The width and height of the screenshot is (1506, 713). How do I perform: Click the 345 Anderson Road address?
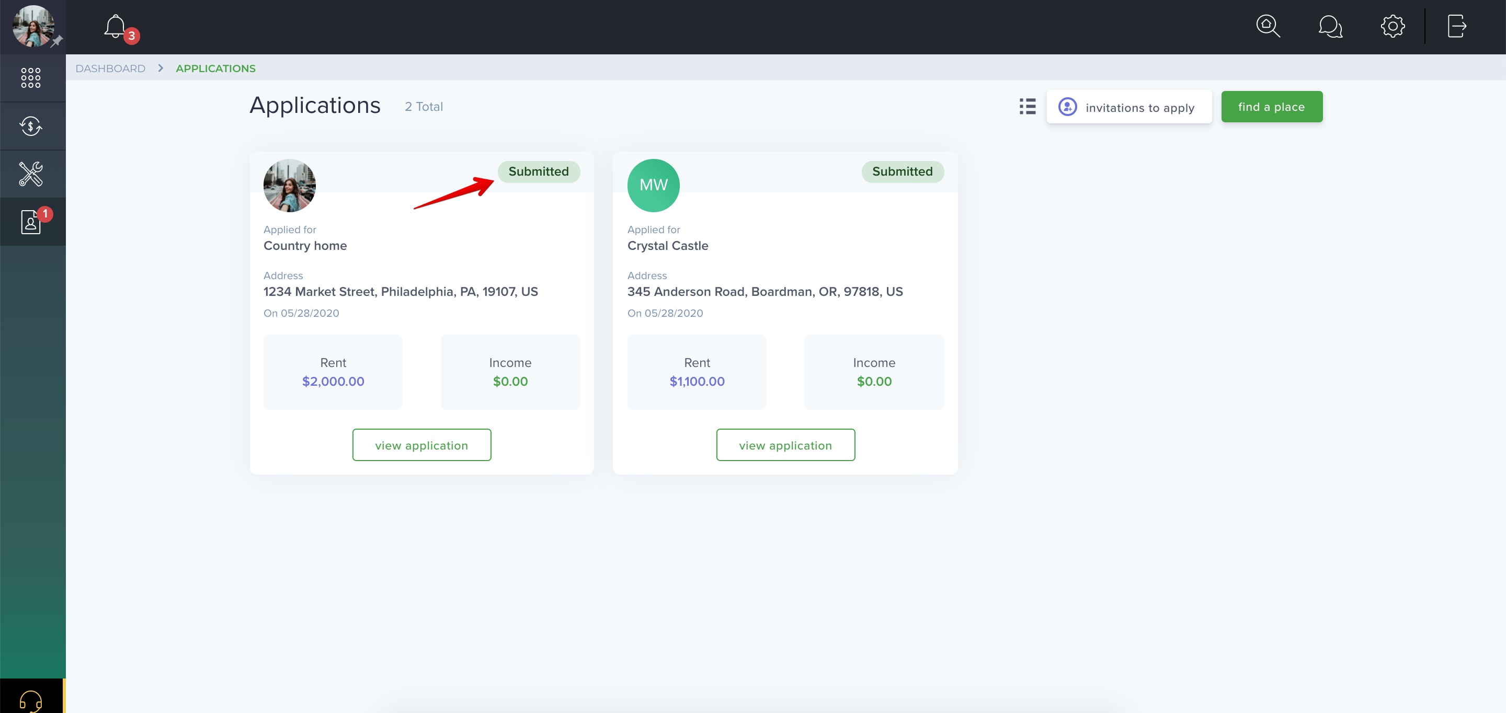coord(765,292)
